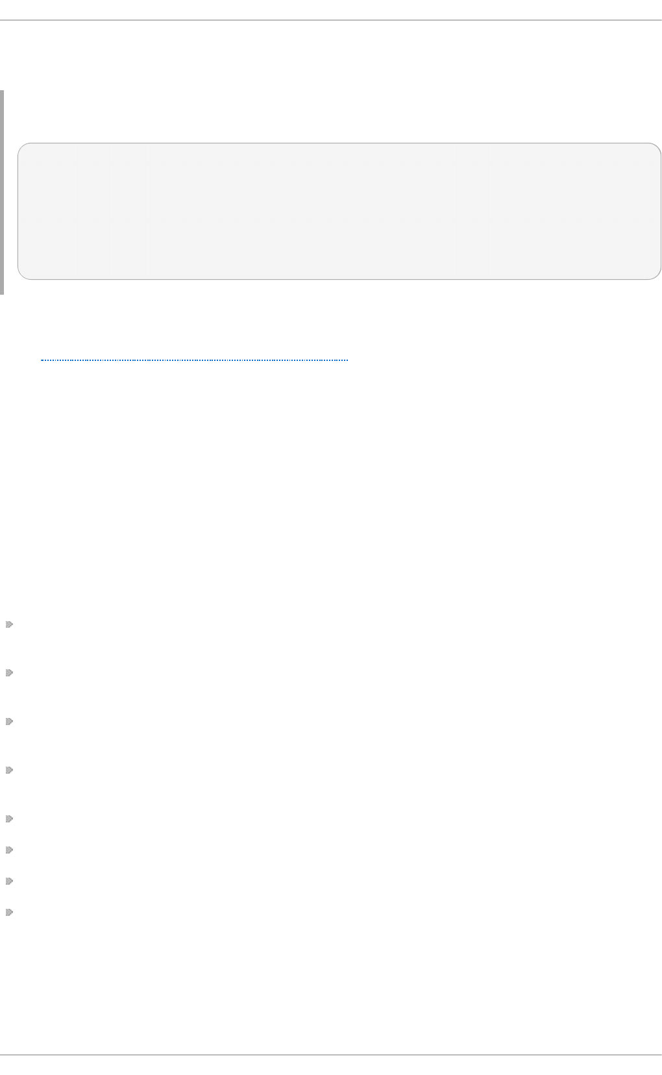The image size is (662, 1075).
Task: Select the last arrow bullet in list
Action: [x=9, y=913]
